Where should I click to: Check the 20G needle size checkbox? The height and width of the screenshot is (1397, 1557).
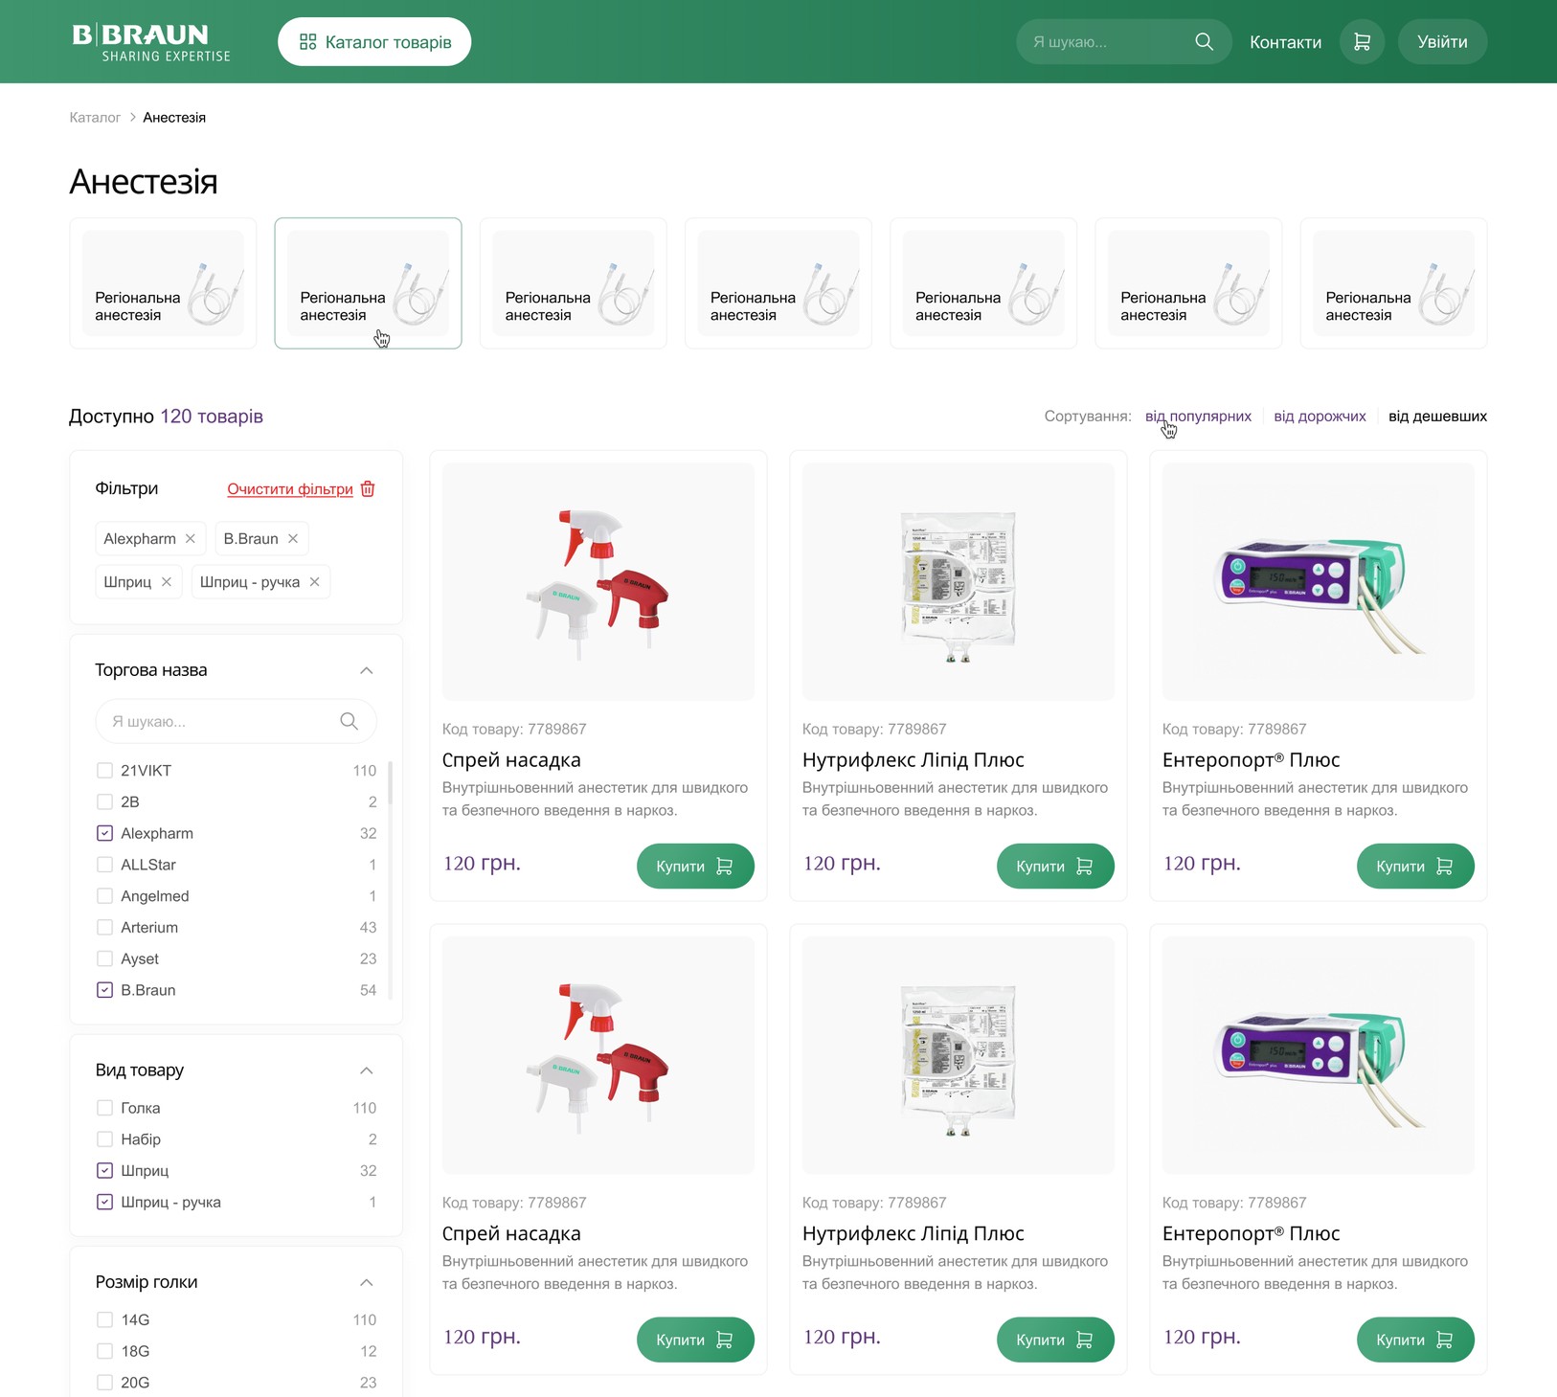point(105,1383)
